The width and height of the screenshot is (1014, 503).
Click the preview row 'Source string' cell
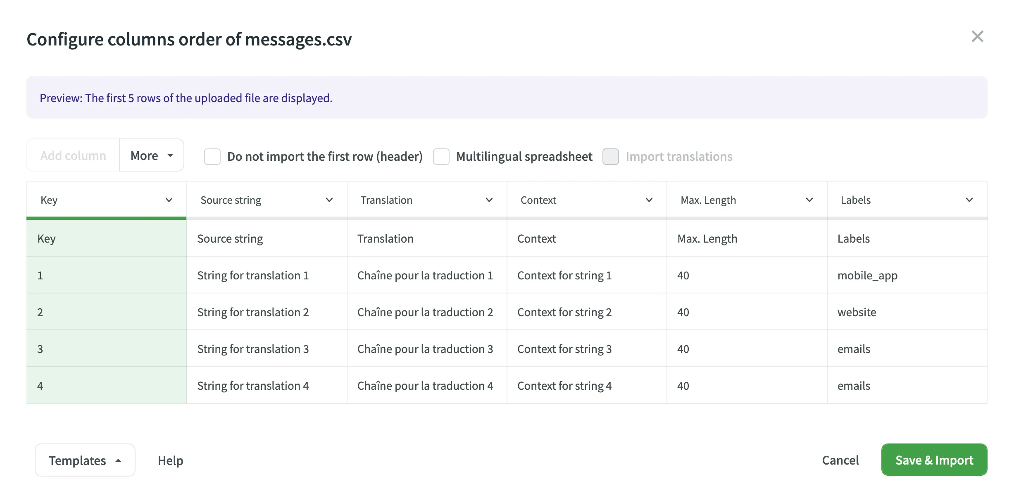tap(267, 238)
